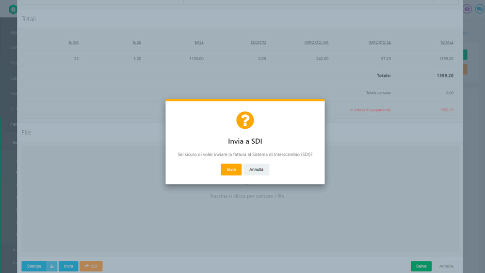Click the green hexagon app logo
The width and height of the screenshot is (485, 273).
point(13,9)
